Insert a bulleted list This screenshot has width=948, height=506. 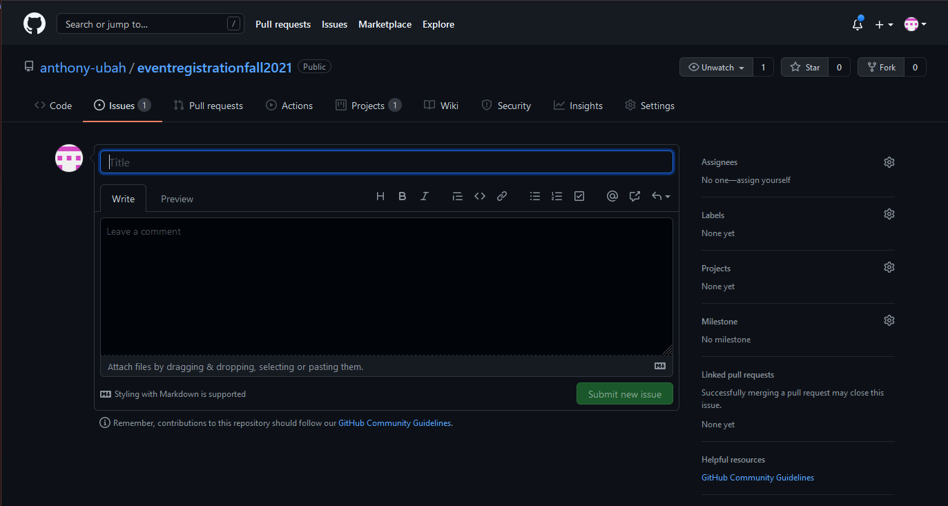[x=535, y=197]
